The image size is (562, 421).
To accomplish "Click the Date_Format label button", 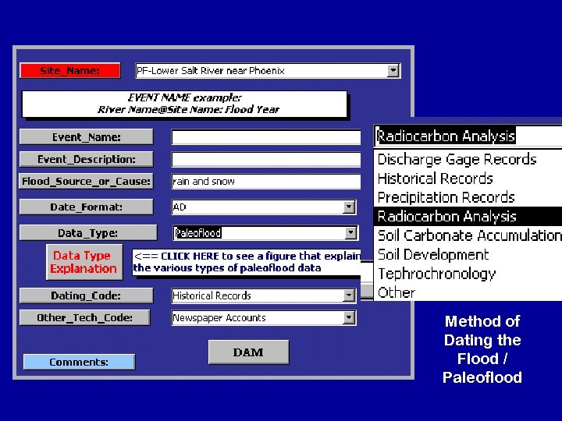I will 87,207.
